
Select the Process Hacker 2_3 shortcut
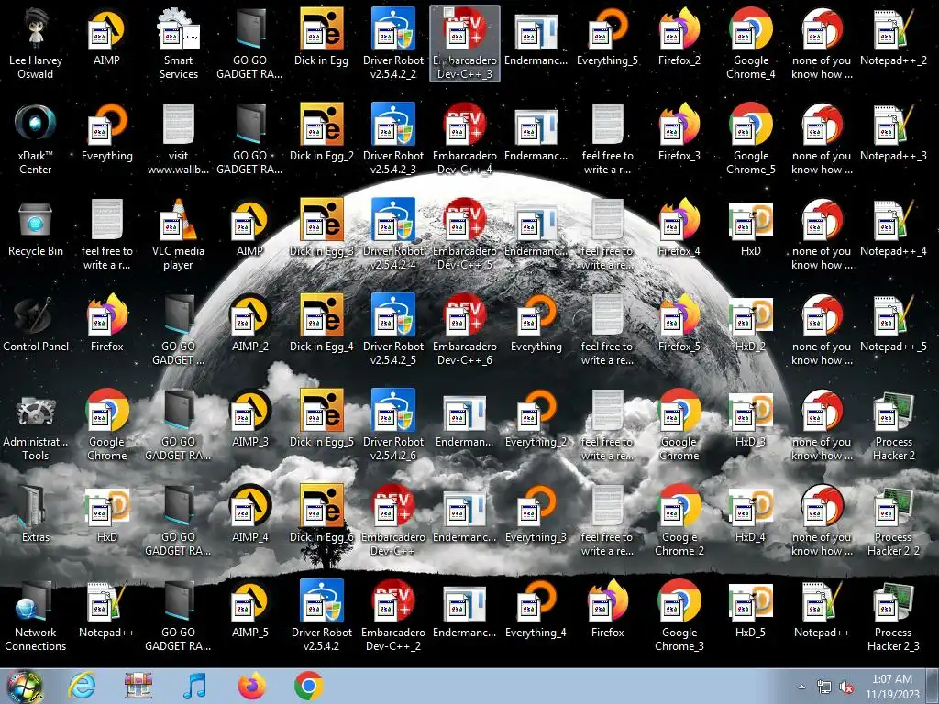tap(893, 615)
